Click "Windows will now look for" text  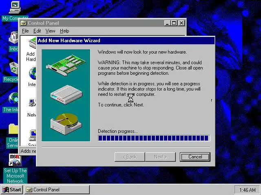tap(122, 52)
